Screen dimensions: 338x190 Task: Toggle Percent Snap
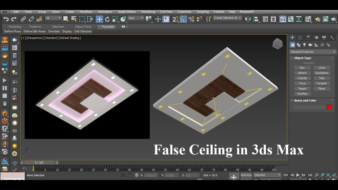191,19
